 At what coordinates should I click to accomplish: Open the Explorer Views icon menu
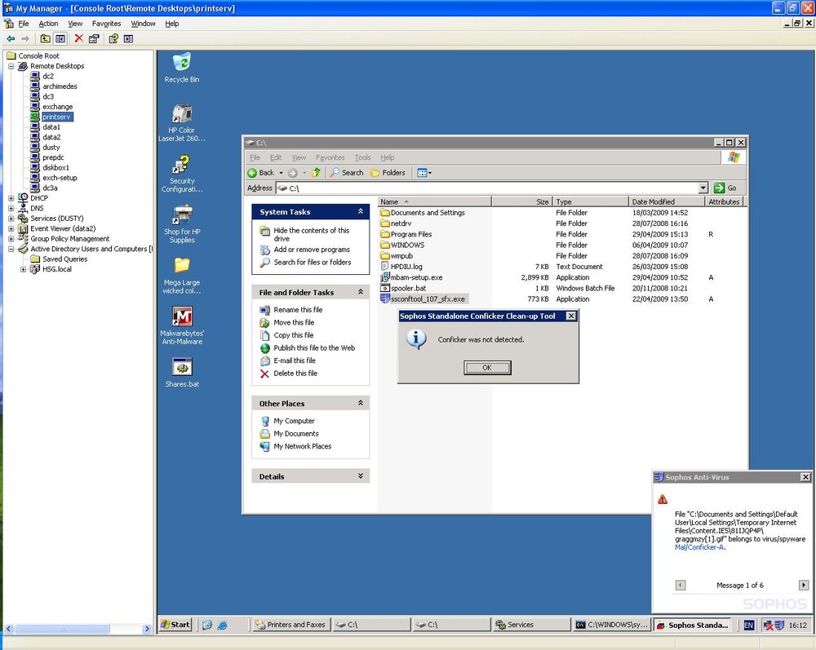click(424, 173)
